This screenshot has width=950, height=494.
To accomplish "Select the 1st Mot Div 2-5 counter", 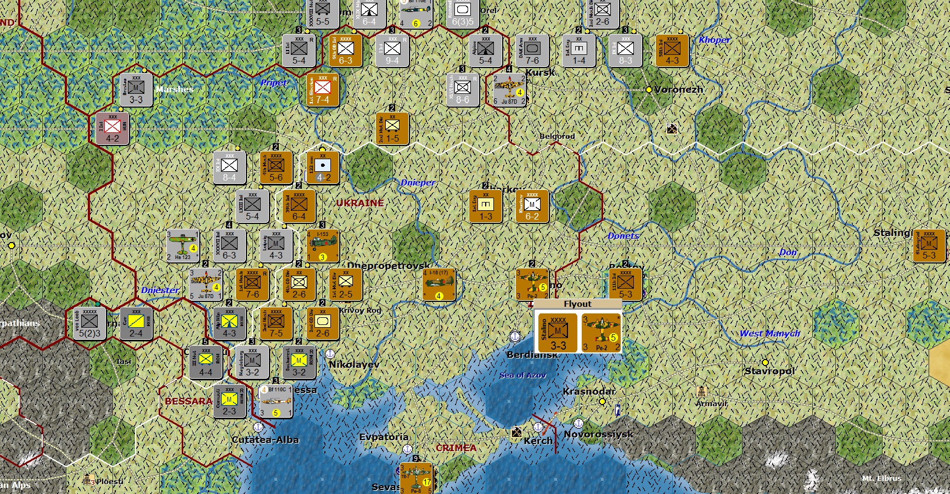I will point(346,284).
